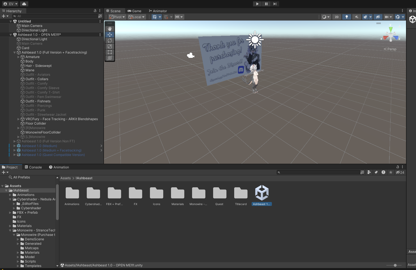Lock the Project panel with padlock icon

[x=398, y=167]
